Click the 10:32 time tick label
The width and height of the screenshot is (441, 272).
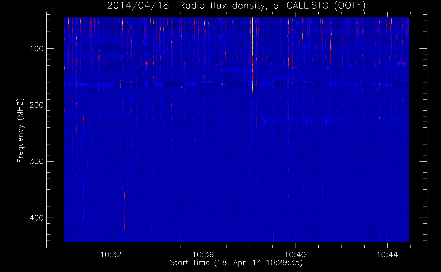(111, 255)
